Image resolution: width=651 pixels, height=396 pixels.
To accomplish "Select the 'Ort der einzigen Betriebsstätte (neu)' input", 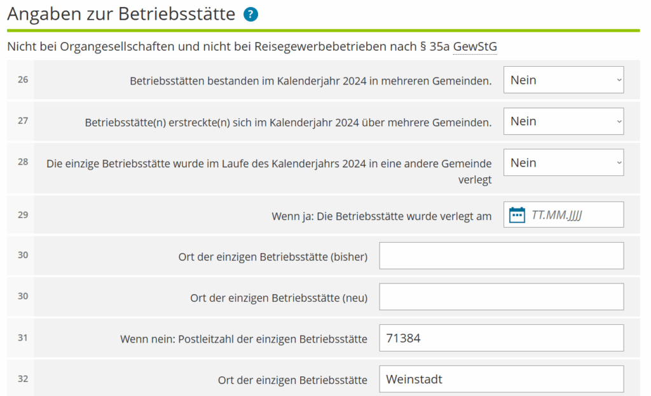I will [501, 297].
